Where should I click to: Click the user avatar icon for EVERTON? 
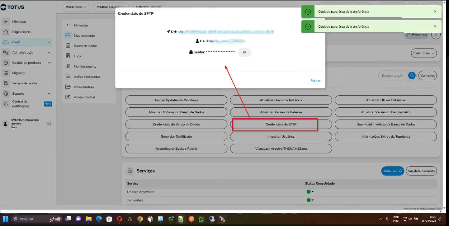(x=5, y=124)
